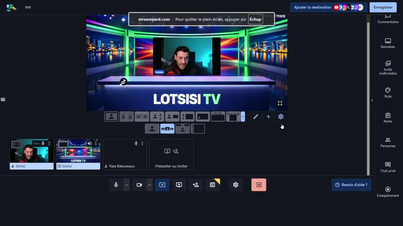This screenshot has width=403, height=226.
Task: Click the red leave studio button
Action: tap(259, 185)
